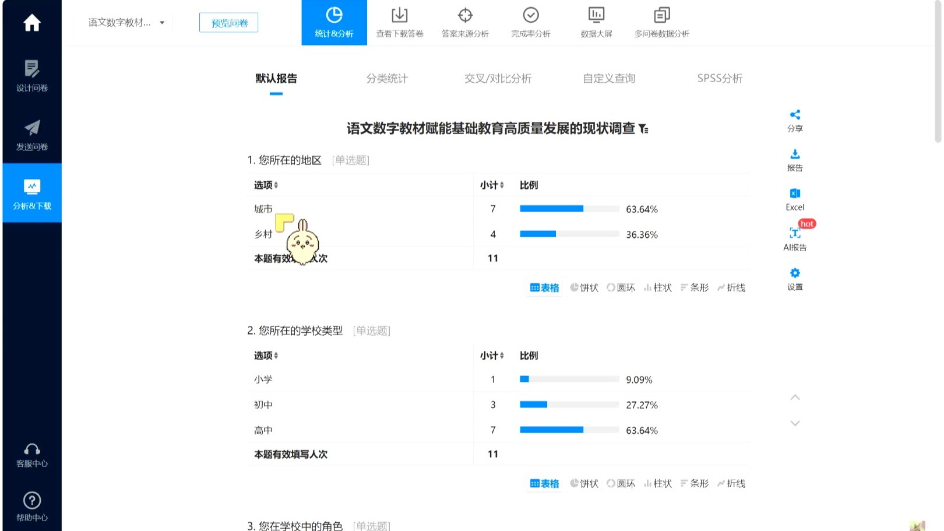Switch question 2 chart to 柱状 bars
Screen dimensions: 944x531
pyautogui.click(x=657, y=483)
